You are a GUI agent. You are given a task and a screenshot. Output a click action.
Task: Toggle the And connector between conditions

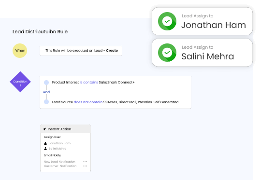[46, 92]
